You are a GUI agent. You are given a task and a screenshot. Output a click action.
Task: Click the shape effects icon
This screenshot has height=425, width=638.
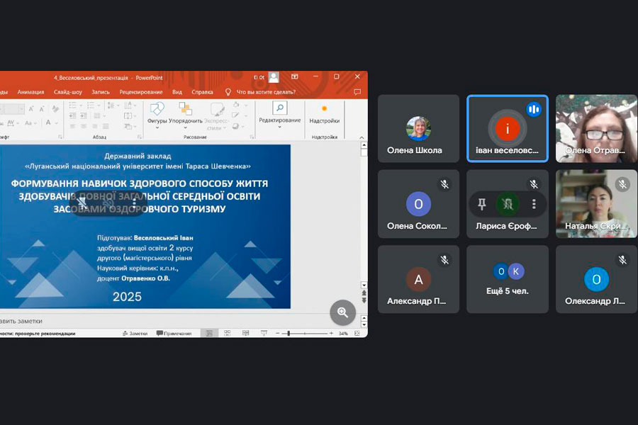coord(236,126)
